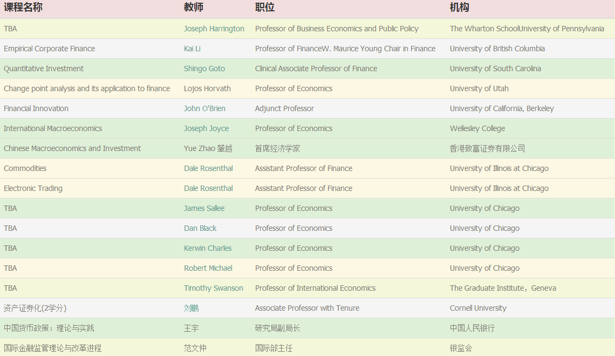Image resolution: width=615 pixels, height=356 pixels.
Task: Click Dale Rosenthal in the Commodities row
Action: 208,168
